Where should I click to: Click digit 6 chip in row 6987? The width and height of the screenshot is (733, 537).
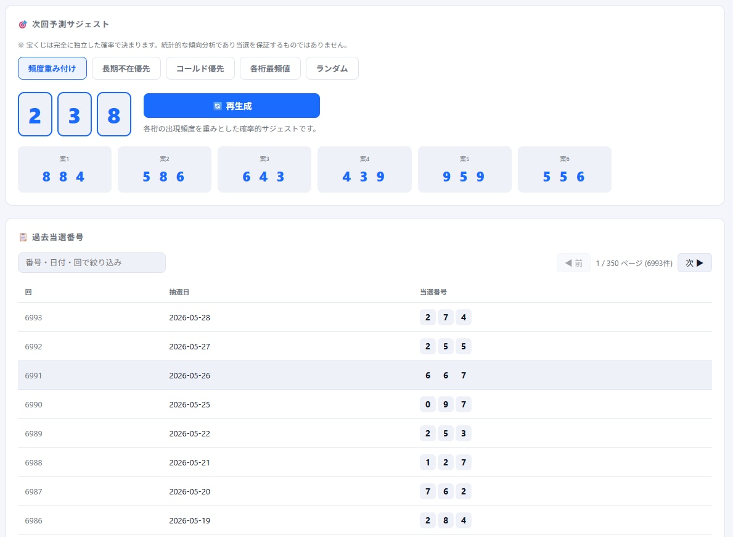[446, 491]
